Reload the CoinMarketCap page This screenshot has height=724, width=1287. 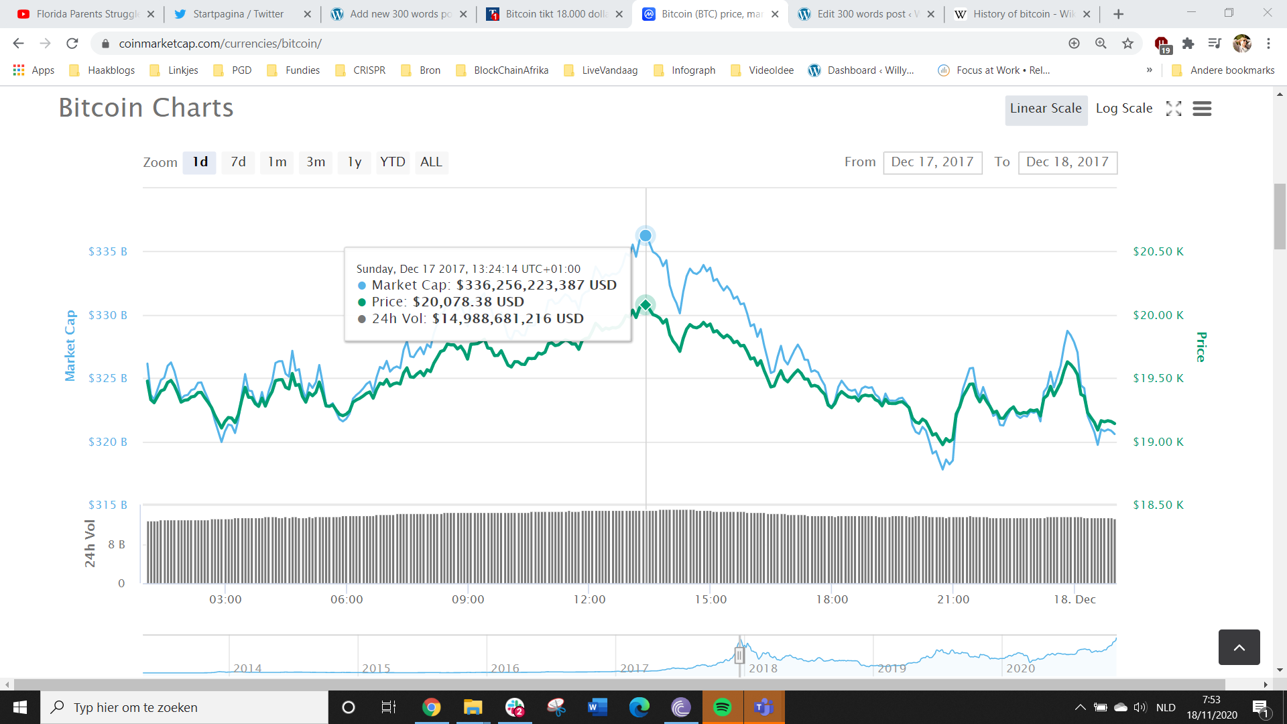pyautogui.click(x=72, y=44)
